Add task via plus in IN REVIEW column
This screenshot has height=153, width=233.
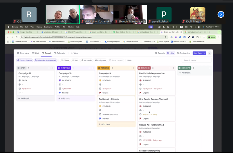click(93, 68)
